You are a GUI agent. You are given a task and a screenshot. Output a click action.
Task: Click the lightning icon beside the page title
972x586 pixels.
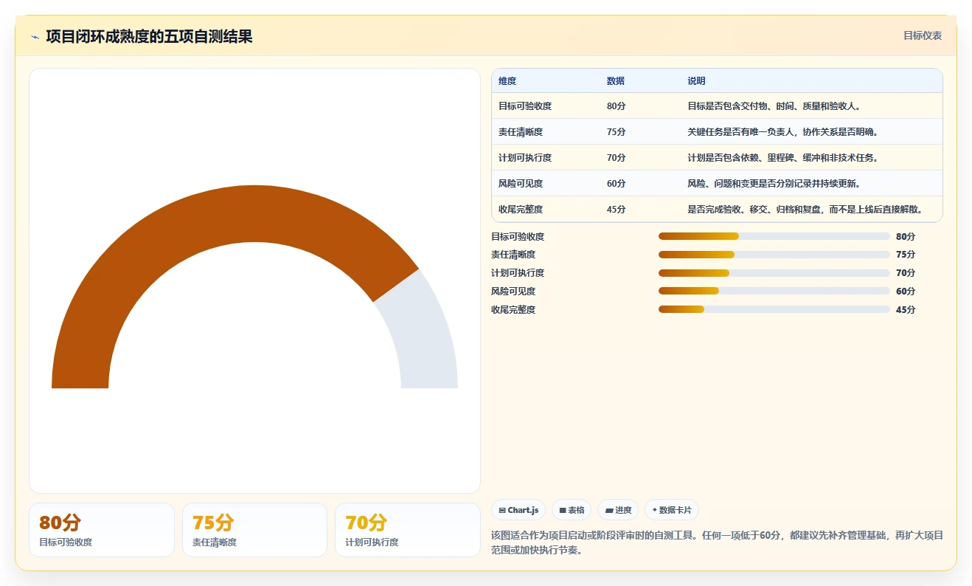click(35, 37)
